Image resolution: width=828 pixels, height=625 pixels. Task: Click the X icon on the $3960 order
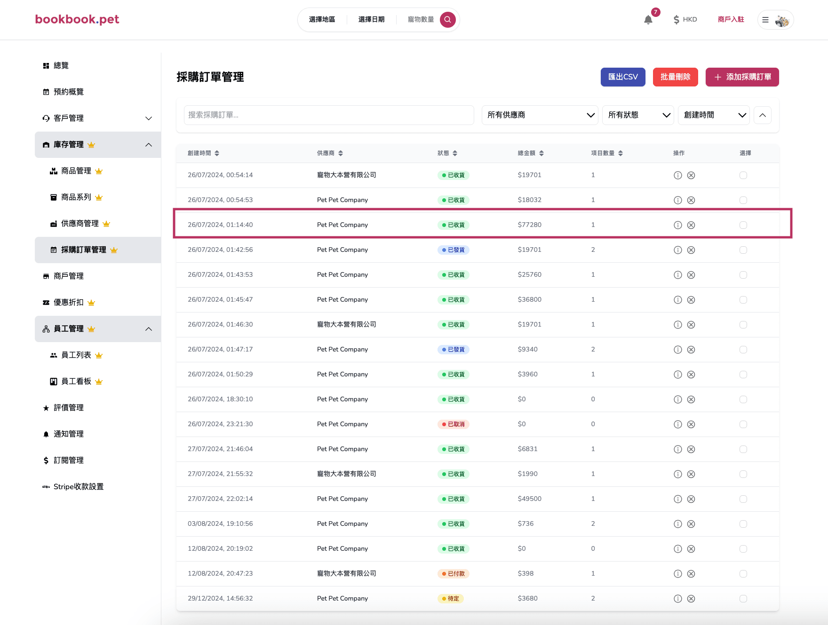691,375
